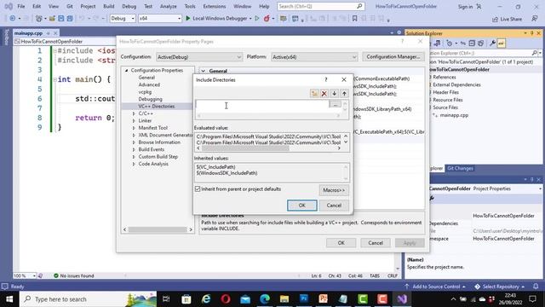Collapse the General section chevron in the property grid

[204, 71]
